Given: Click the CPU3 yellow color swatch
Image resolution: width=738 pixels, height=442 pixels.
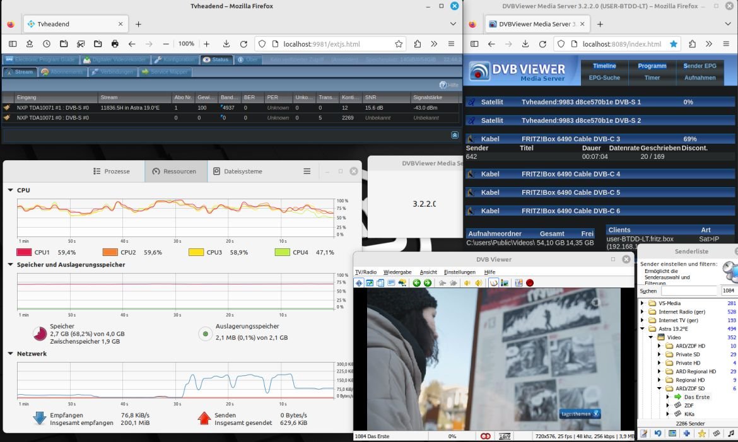Looking at the screenshot, I should click(196, 252).
